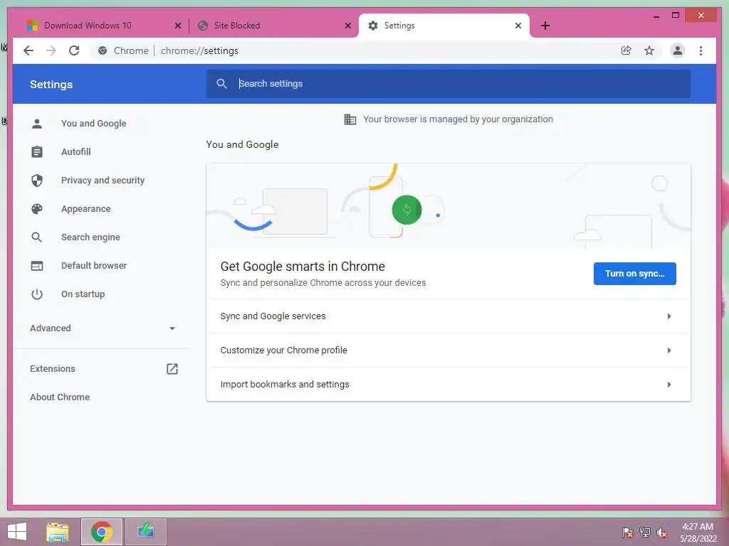Open the browser is managed link
Screen dimensions: 729x546
click(x=426, y=119)
